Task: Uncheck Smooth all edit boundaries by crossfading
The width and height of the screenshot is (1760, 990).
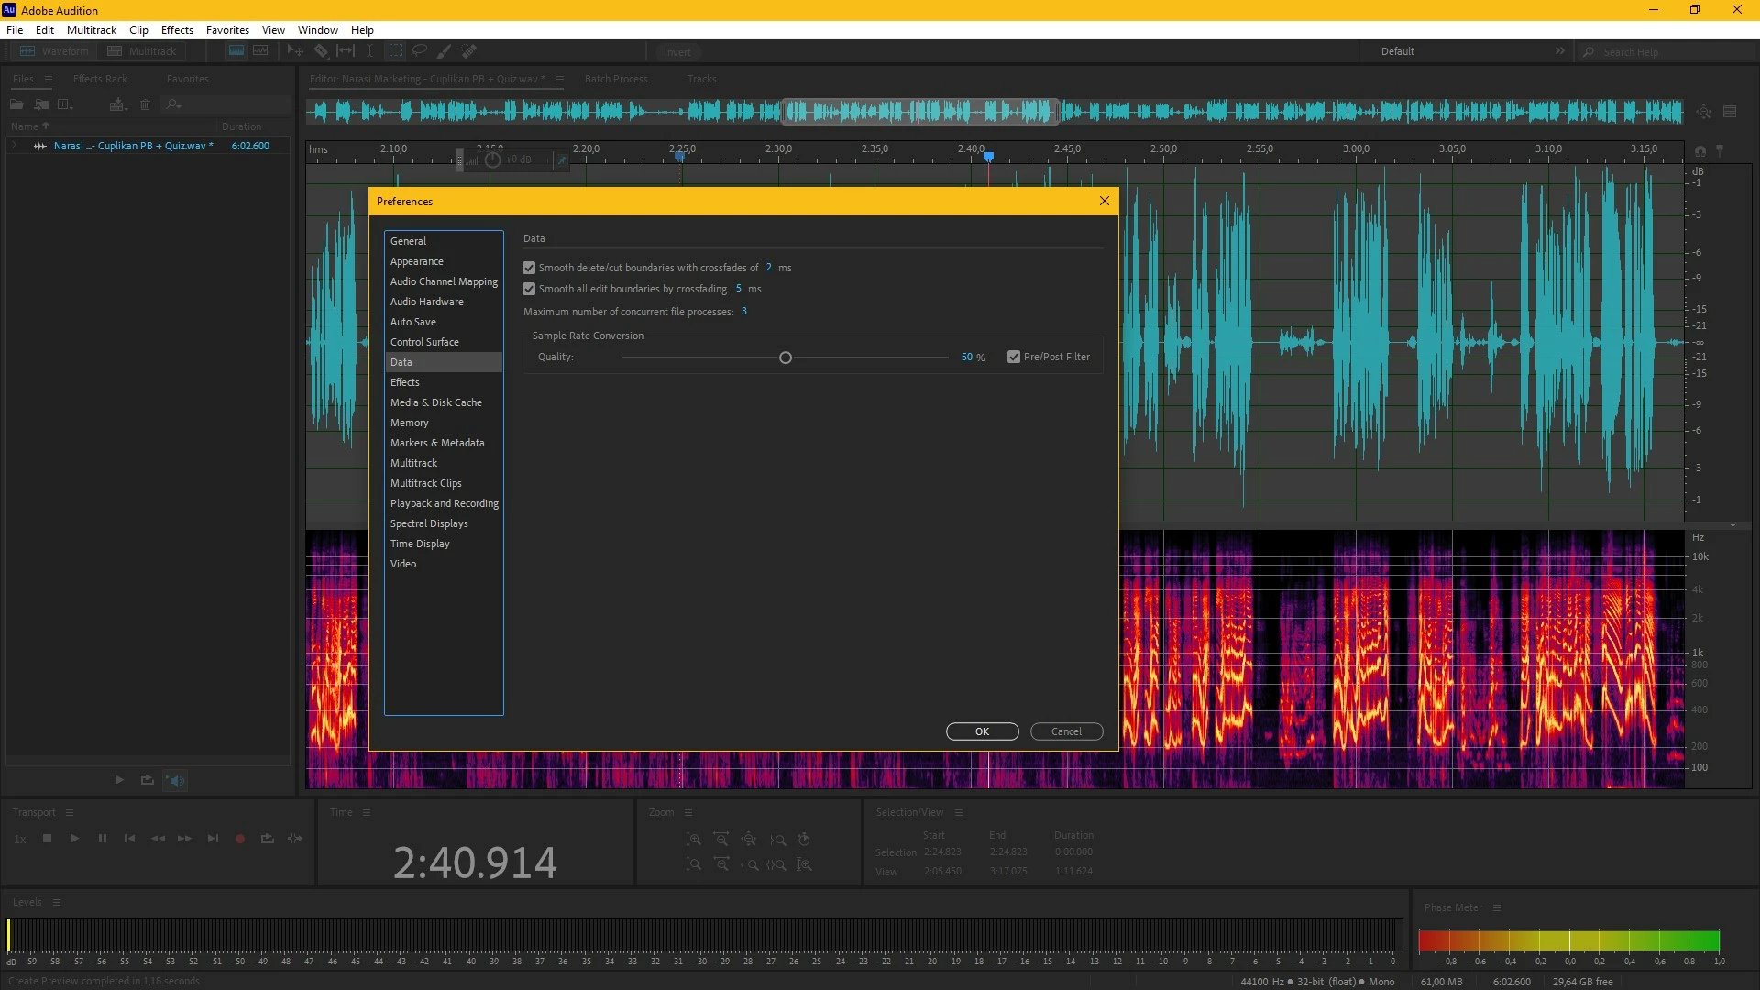Action: pos(529,289)
